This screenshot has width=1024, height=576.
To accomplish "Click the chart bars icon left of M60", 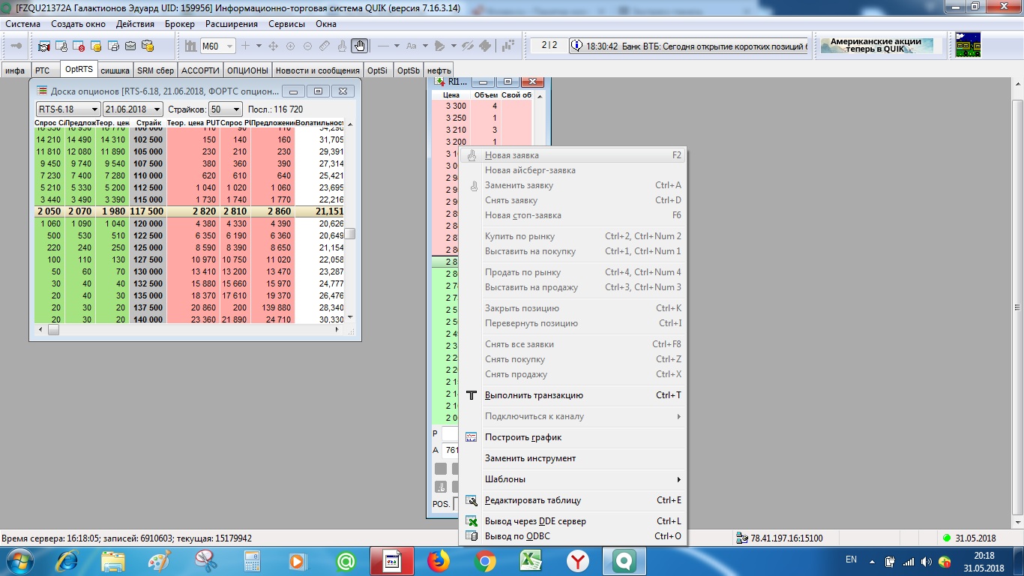I will [x=190, y=46].
